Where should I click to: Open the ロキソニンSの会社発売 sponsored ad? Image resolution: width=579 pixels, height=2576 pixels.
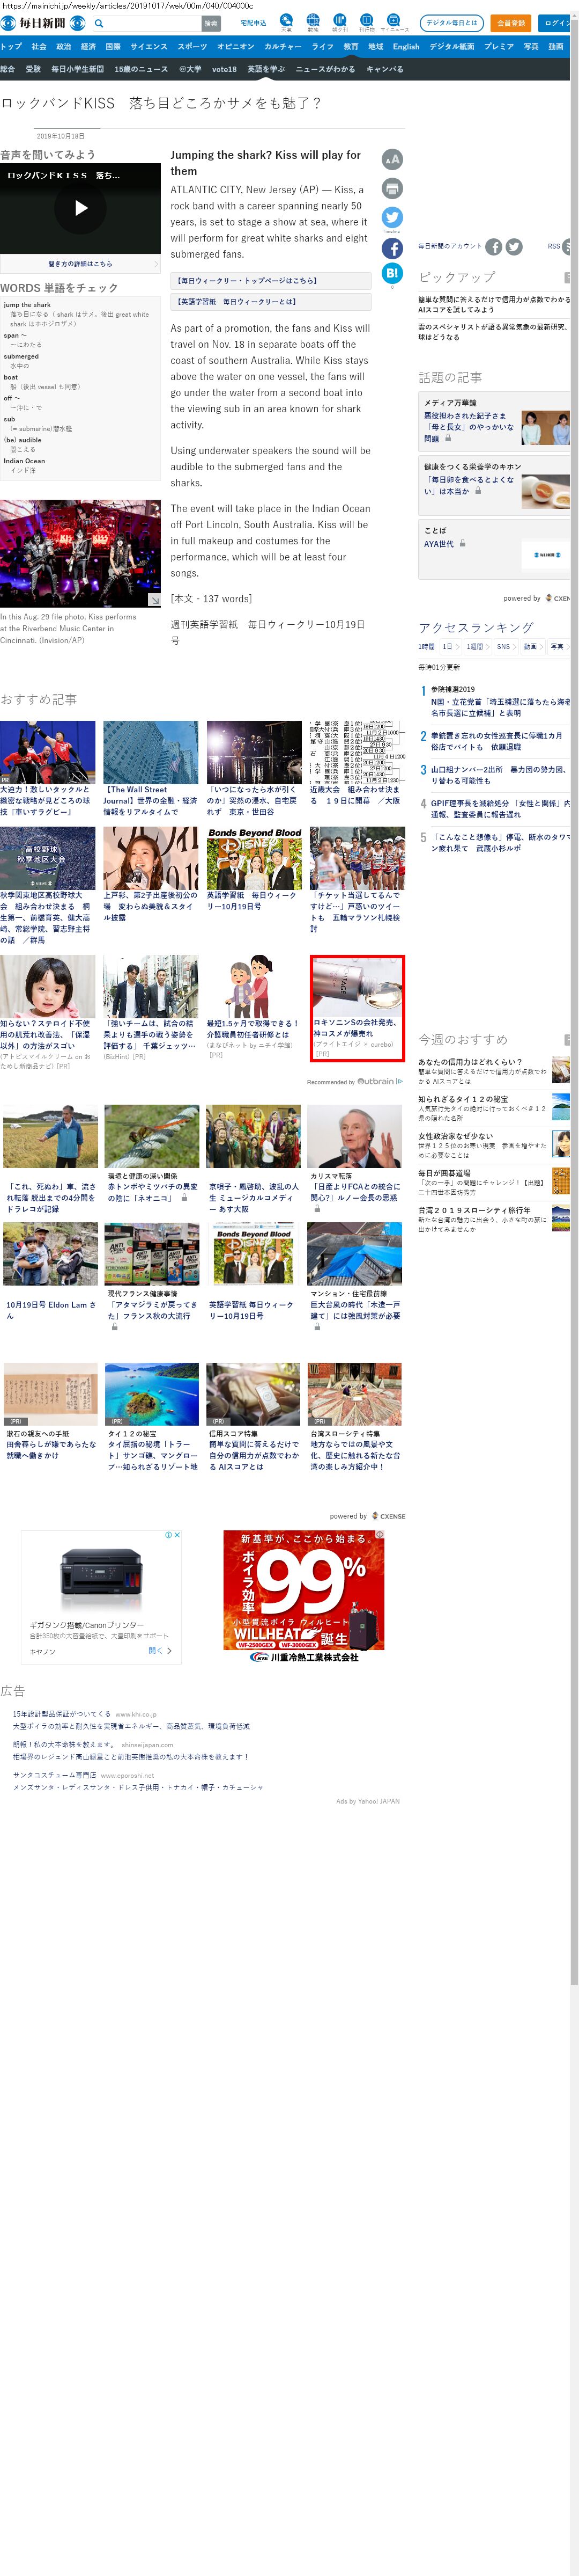[358, 1007]
